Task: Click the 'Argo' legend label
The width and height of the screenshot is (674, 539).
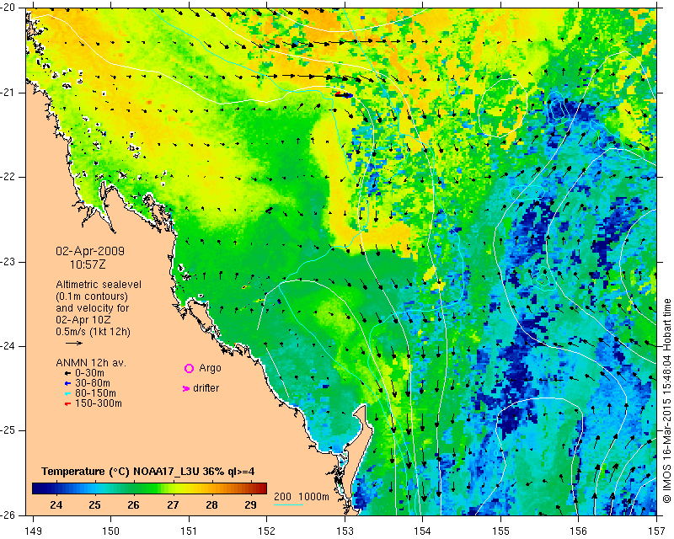Action: (210, 368)
